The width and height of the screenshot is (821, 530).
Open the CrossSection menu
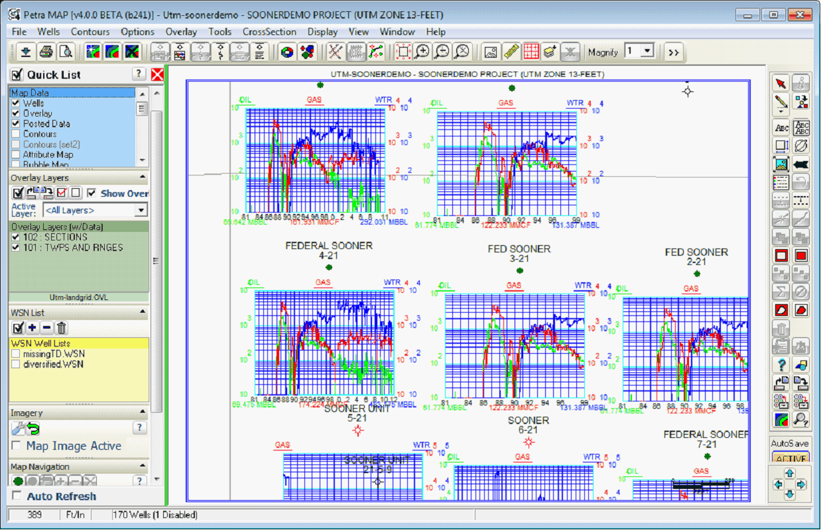pos(269,32)
